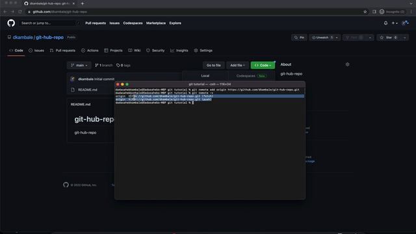The image size is (416, 234).
Task: Select the Wiki repository tab
Action: 135,51
